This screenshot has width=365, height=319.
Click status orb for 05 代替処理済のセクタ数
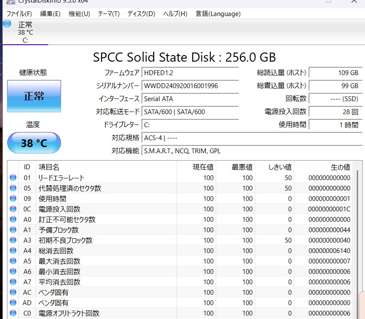(x=13, y=188)
